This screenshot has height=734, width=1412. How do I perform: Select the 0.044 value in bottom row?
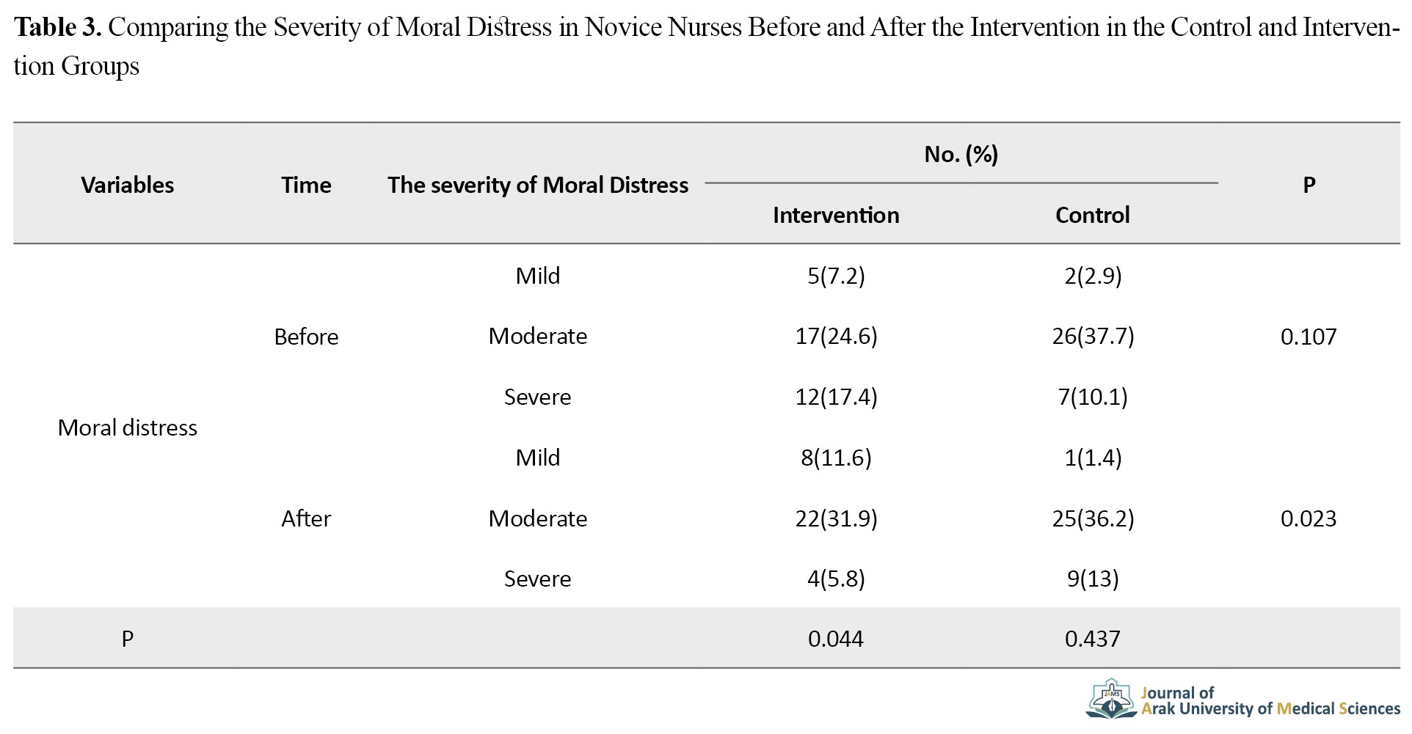pyautogui.click(x=836, y=639)
